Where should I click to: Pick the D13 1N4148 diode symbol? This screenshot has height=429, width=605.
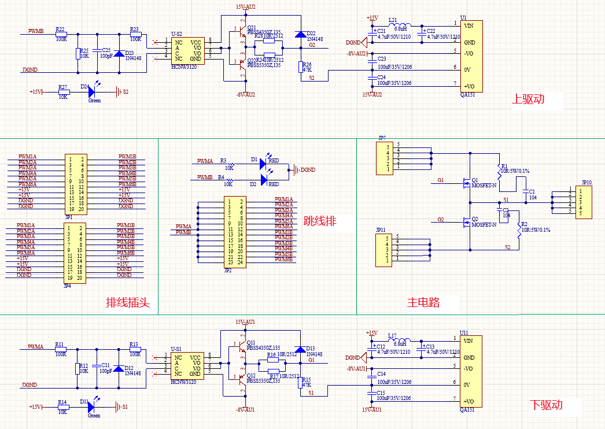coord(300,350)
